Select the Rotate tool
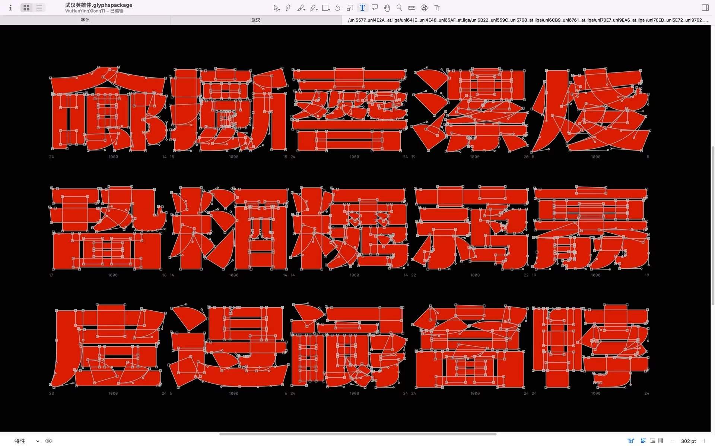The image size is (715, 446). tap(338, 8)
